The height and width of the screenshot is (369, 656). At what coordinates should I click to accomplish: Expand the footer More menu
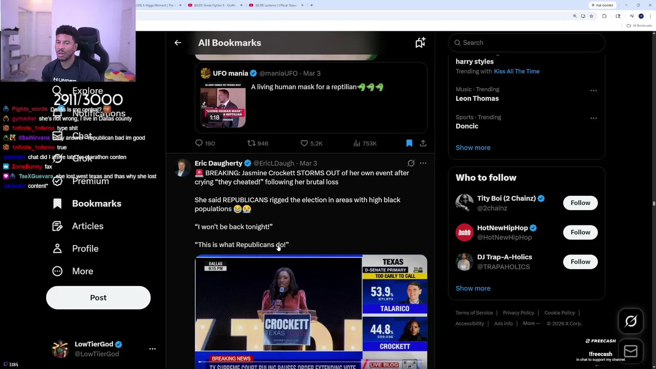click(x=531, y=323)
